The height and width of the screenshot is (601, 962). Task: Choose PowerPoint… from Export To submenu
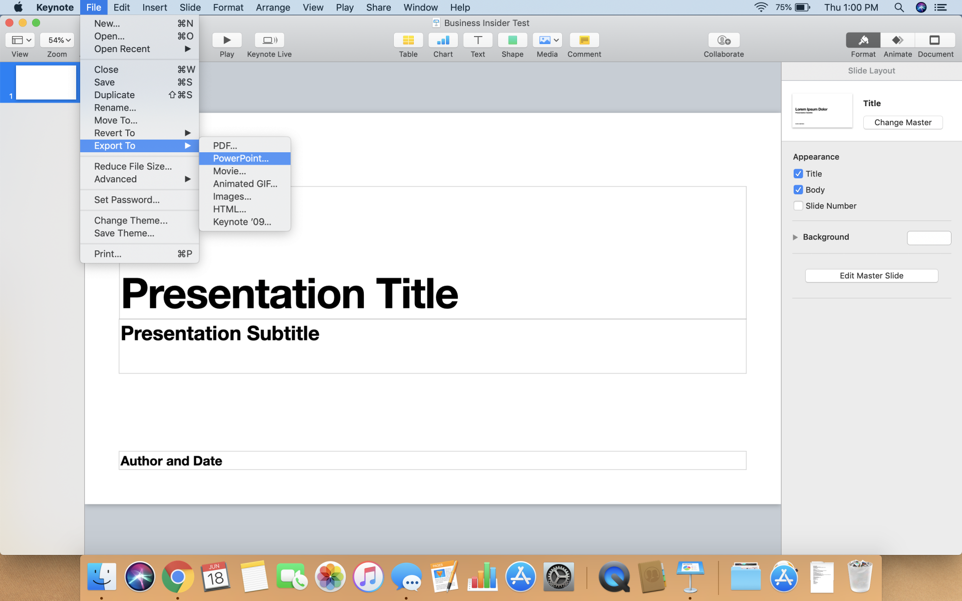coord(241,158)
